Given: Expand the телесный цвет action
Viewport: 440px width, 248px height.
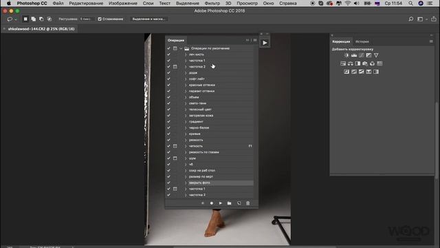Looking at the screenshot, I should 186,110.
